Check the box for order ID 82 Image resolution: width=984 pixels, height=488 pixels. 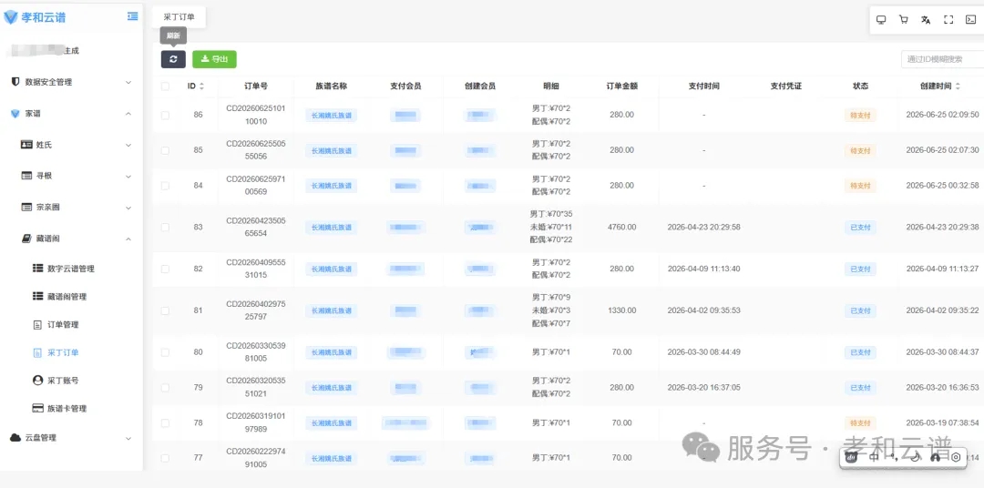(165, 269)
